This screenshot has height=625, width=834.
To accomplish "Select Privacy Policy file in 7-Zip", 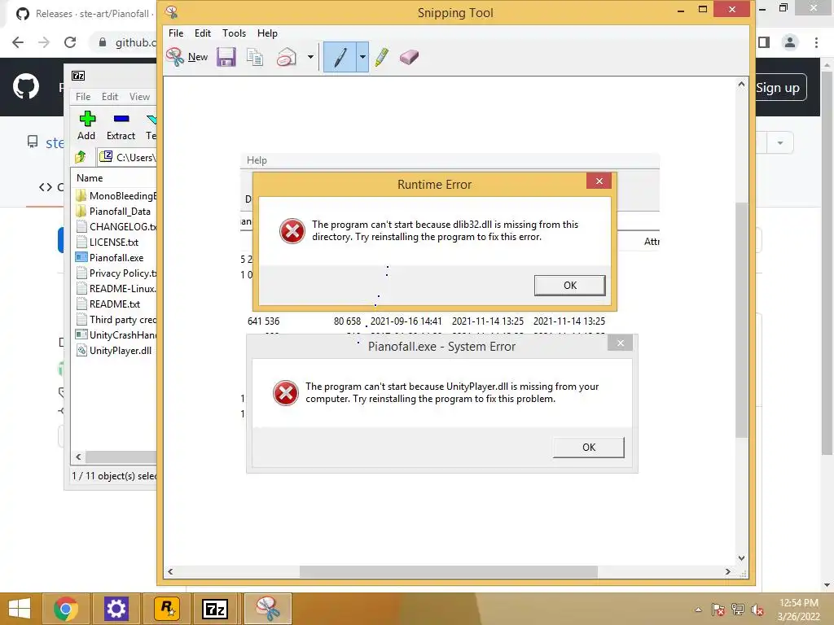I will [116, 273].
